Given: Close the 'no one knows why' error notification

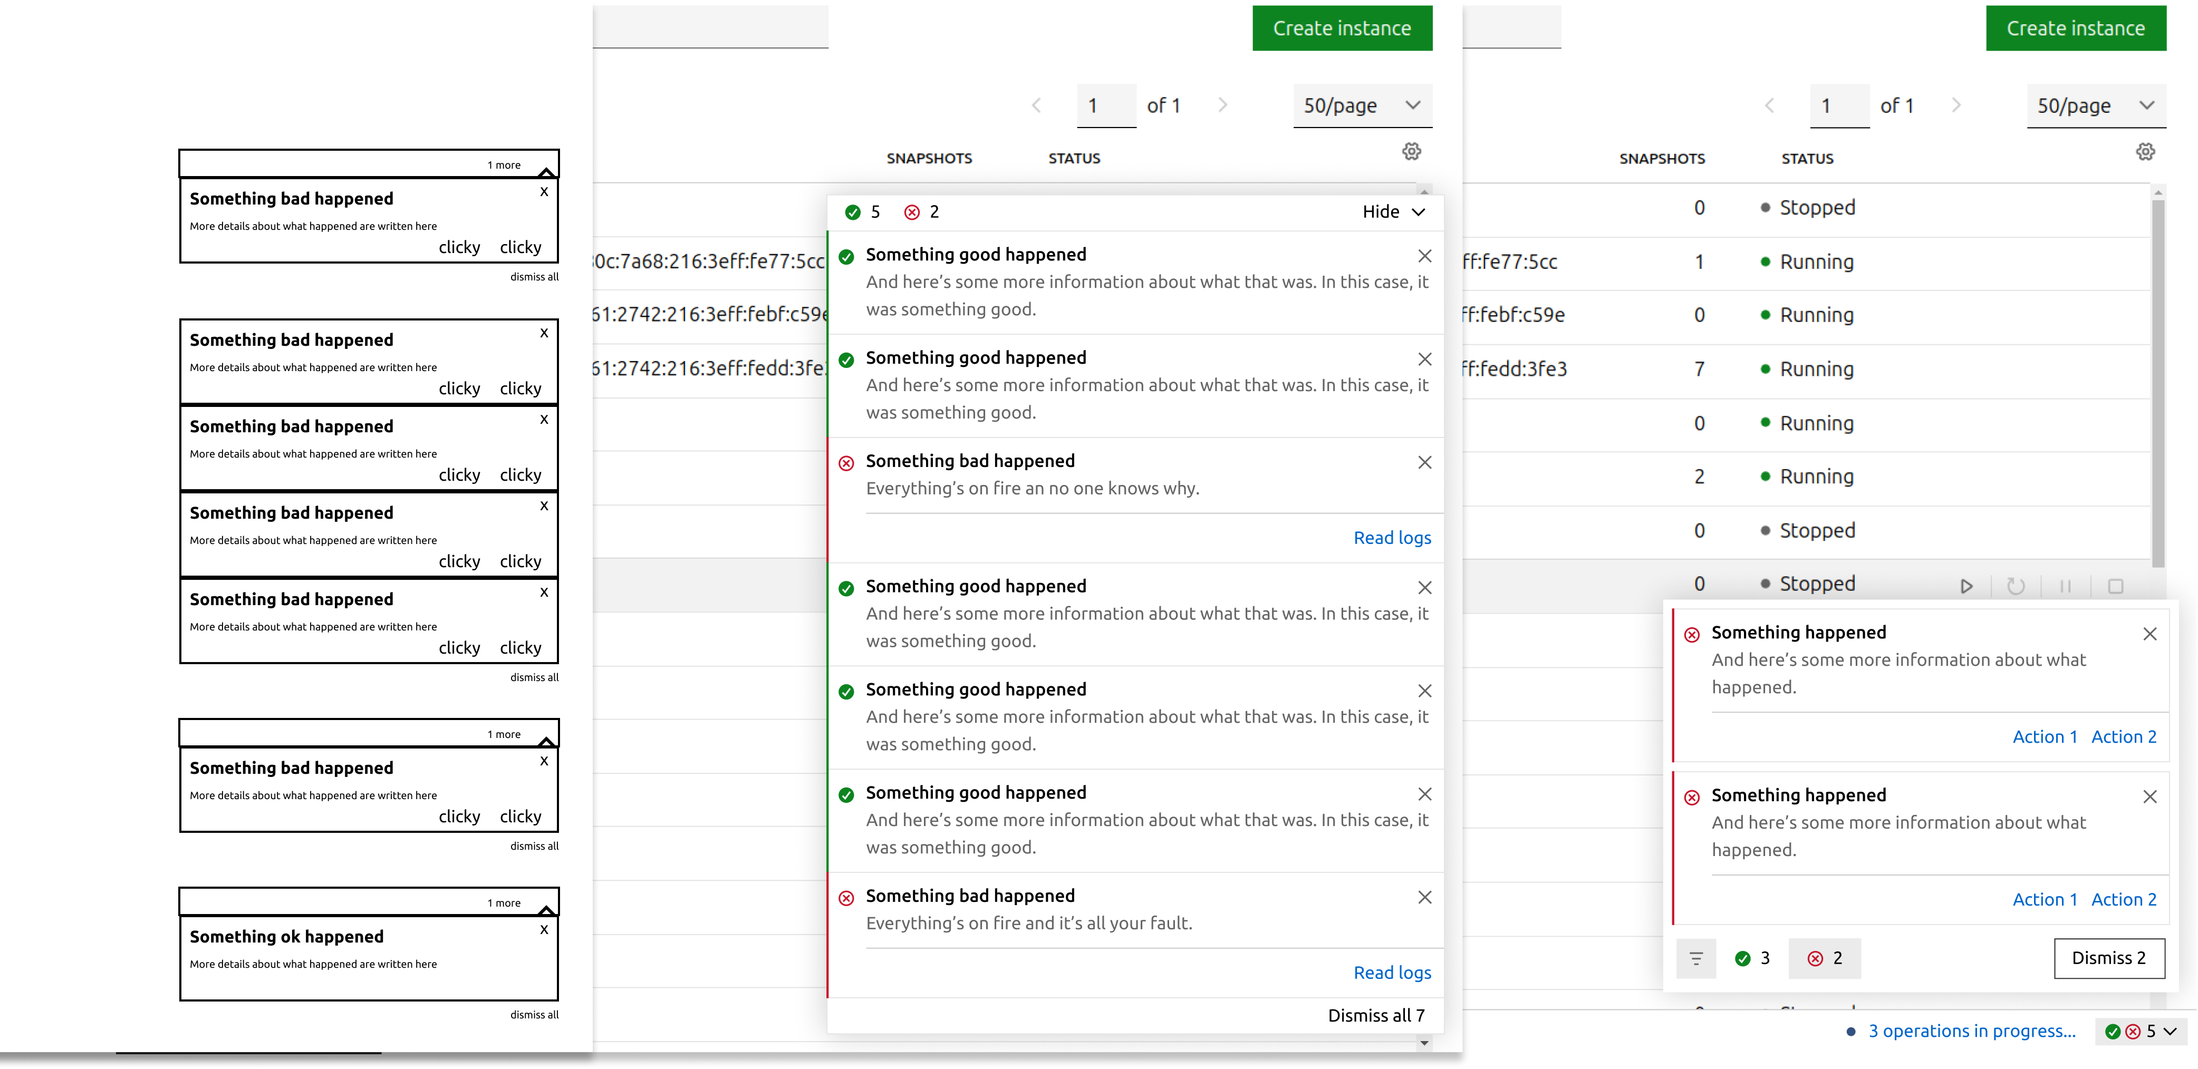Looking at the screenshot, I should click(x=1424, y=462).
